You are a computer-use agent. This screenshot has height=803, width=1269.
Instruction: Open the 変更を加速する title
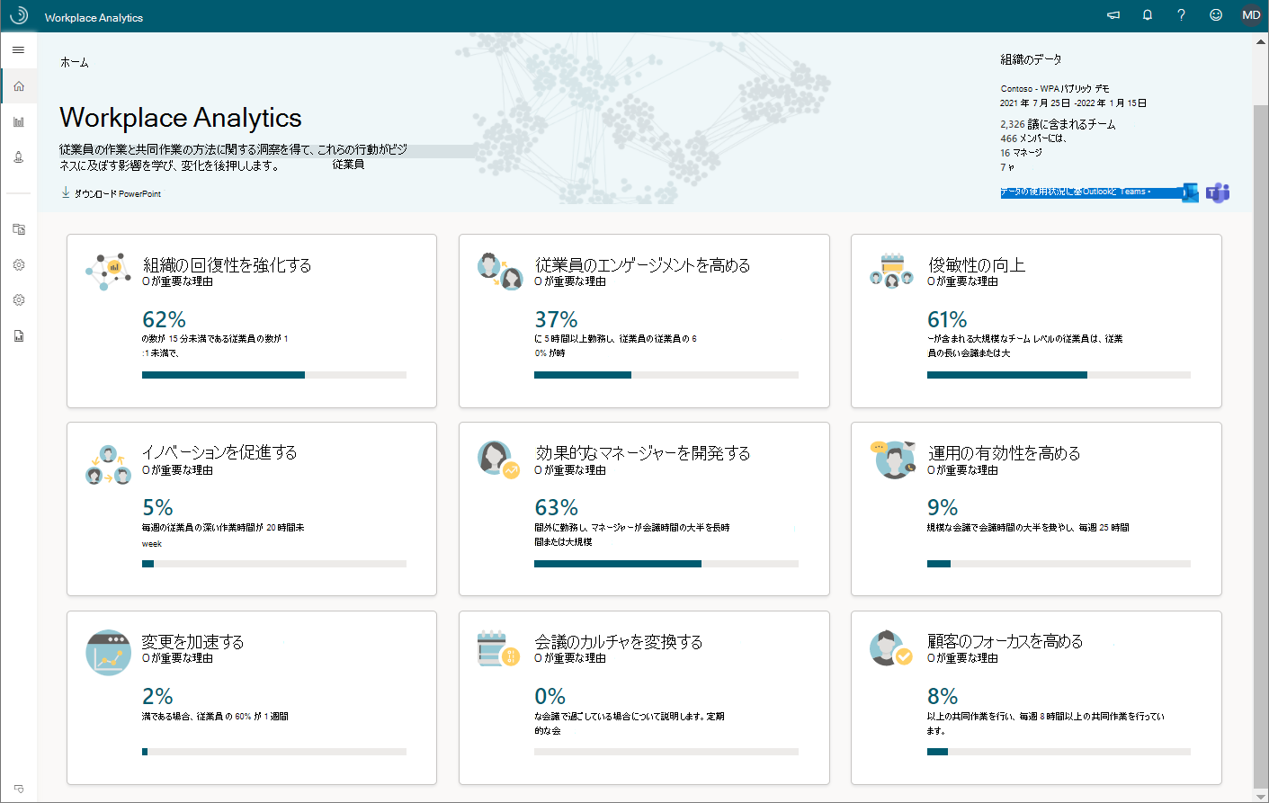193,641
